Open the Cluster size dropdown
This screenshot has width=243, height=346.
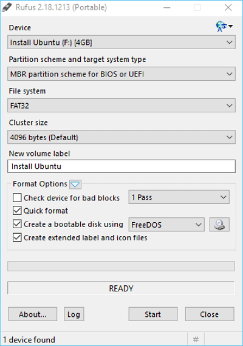click(122, 137)
